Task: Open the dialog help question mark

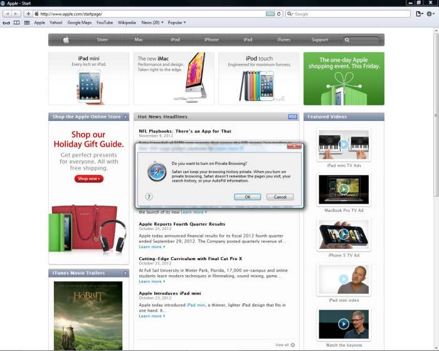Action: 149,197
